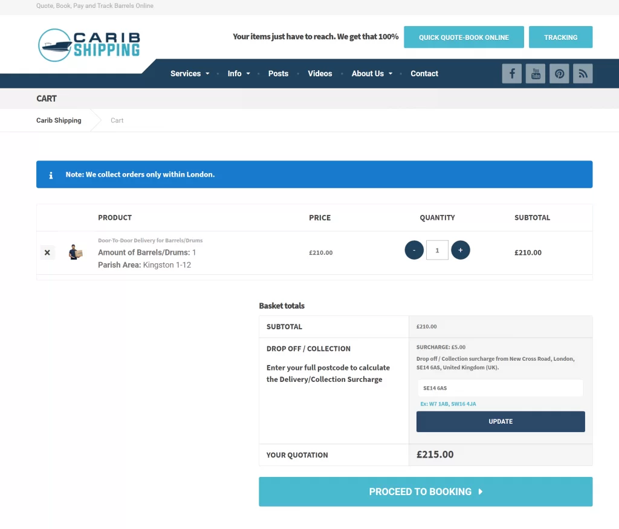
Task: Go to the Videos menu item
Action: pyautogui.click(x=320, y=74)
